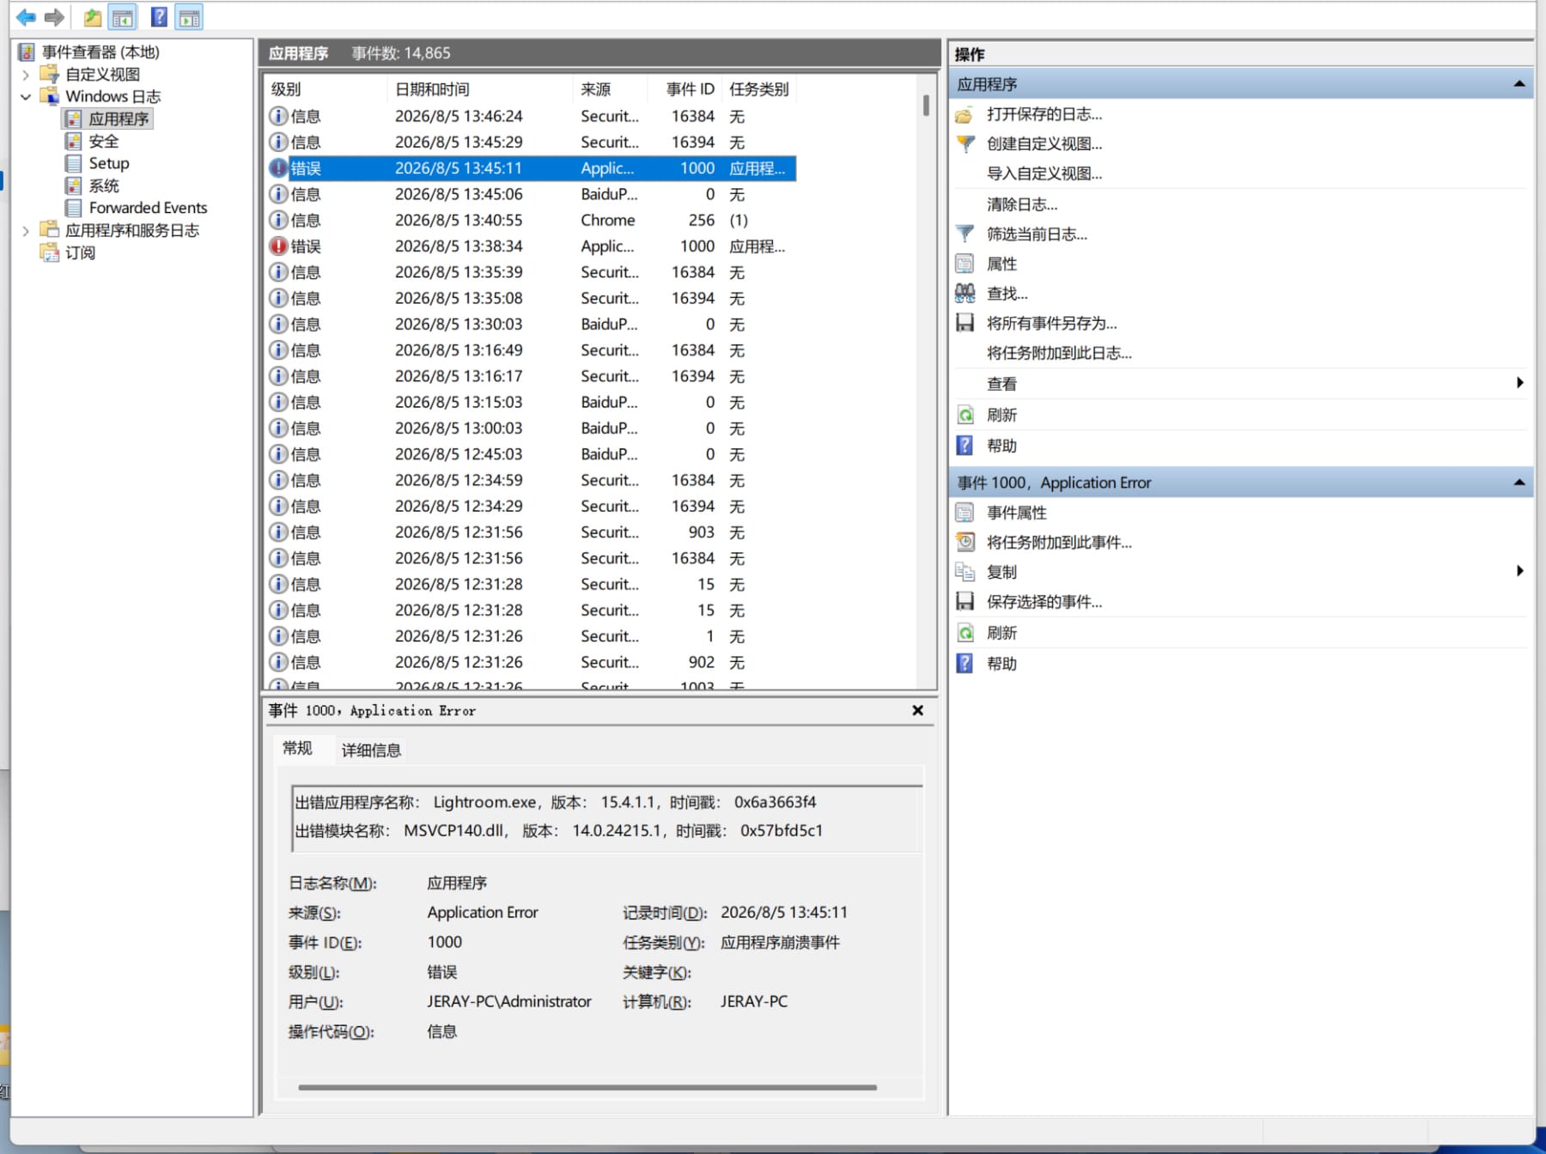The height and width of the screenshot is (1154, 1546).
Task: Toggle the action pane toolbar icon
Action: click(x=189, y=17)
